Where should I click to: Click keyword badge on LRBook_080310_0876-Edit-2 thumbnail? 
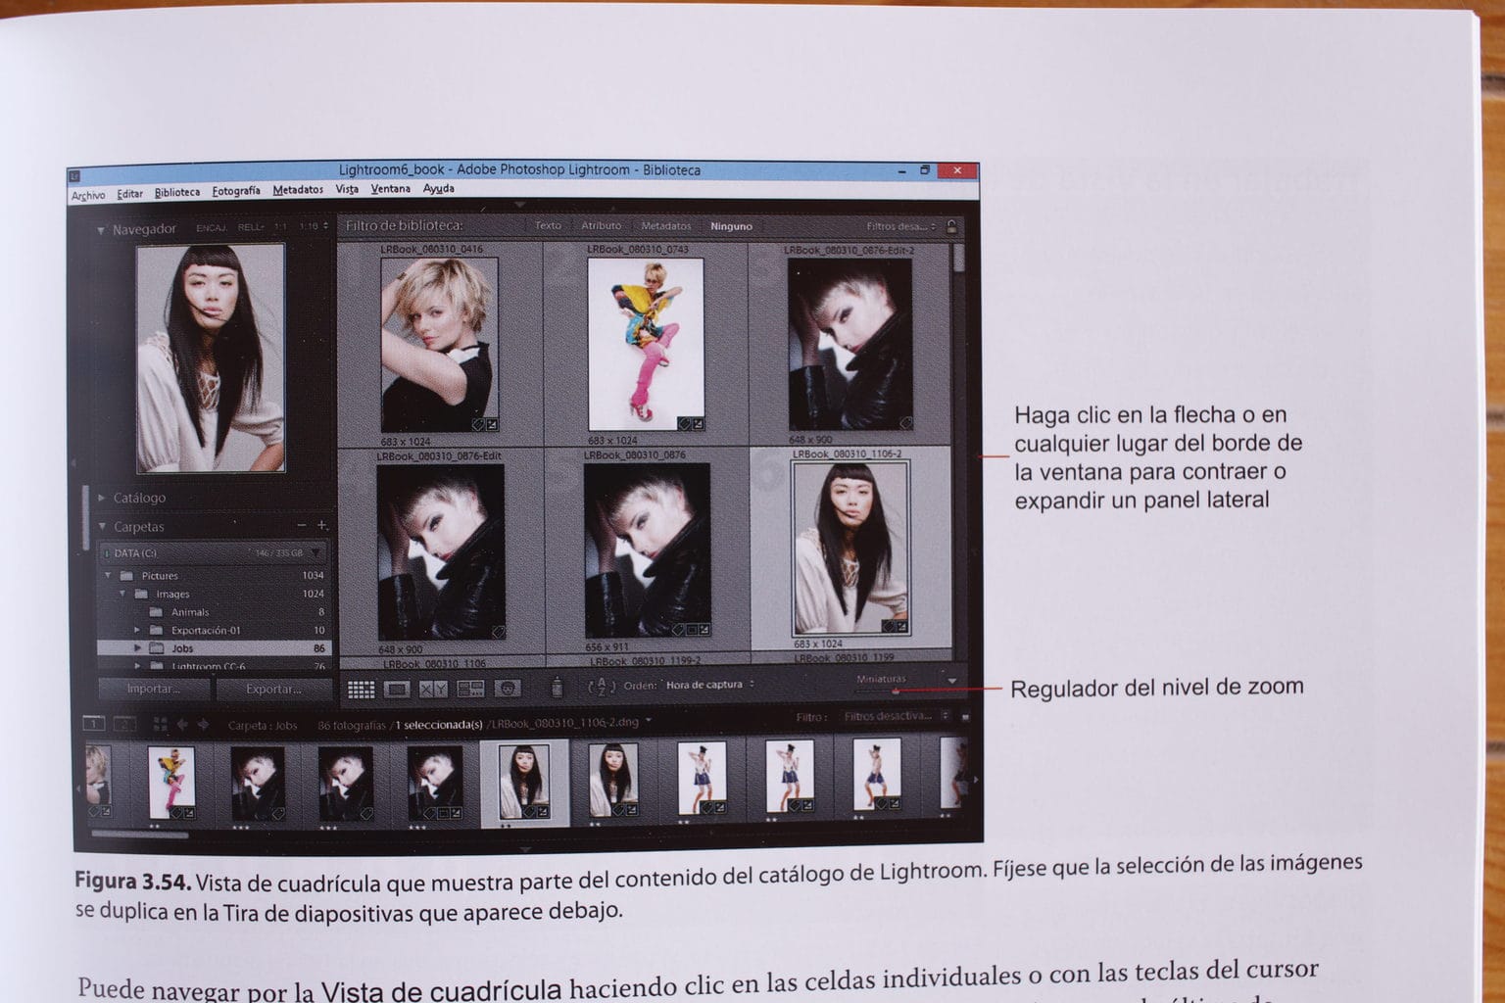(x=905, y=423)
